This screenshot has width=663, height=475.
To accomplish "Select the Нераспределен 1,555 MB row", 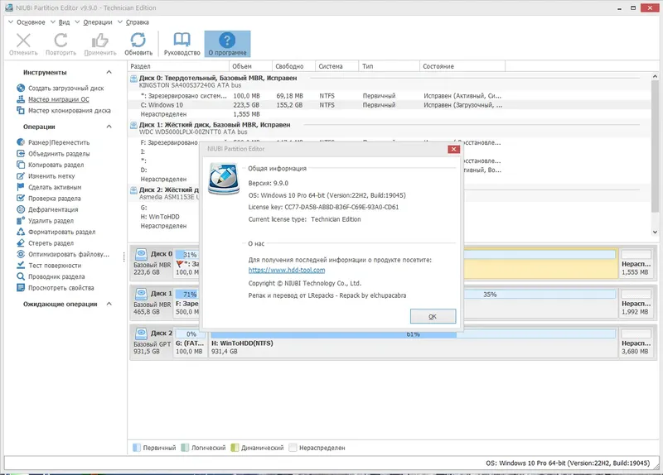I will click(x=390, y=114).
